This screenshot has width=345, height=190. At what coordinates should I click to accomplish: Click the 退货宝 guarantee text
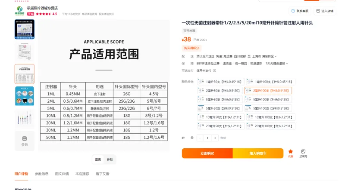pos(227,64)
